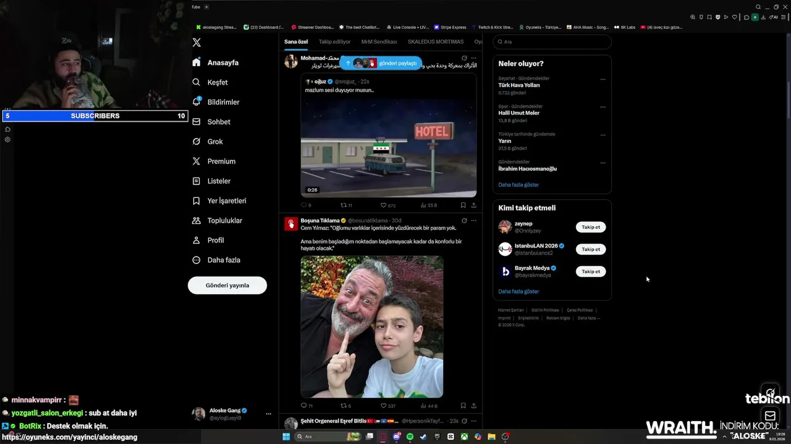Open more options on Boşuna Tıklama post
The image size is (791, 444).
click(x=474, y=220)
